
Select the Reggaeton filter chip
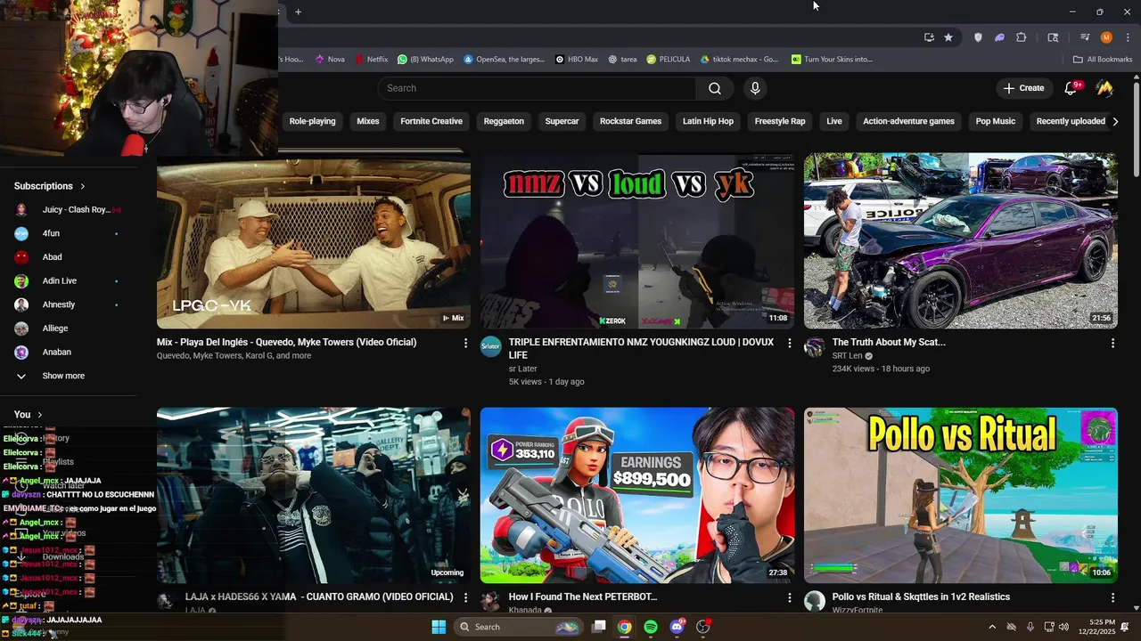504,121
